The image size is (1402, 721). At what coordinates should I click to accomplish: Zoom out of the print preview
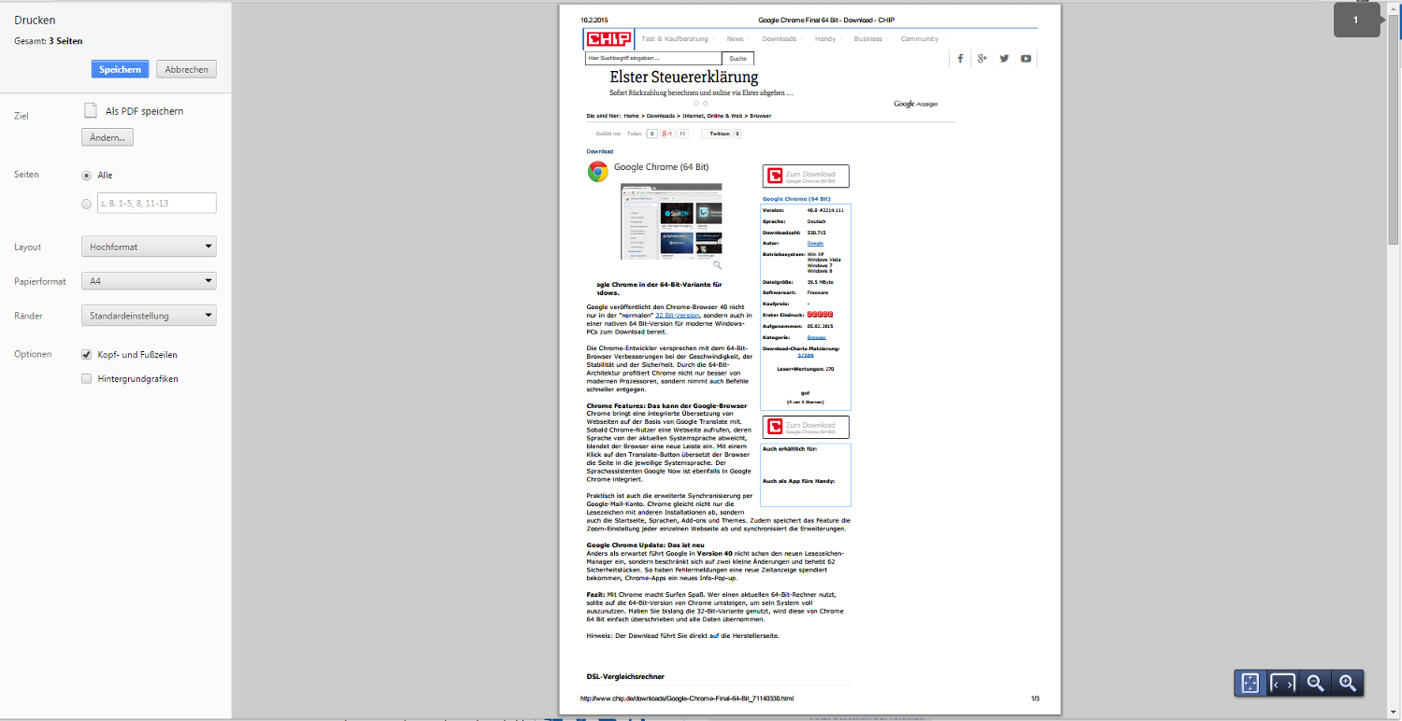(x=1315, y=683)
